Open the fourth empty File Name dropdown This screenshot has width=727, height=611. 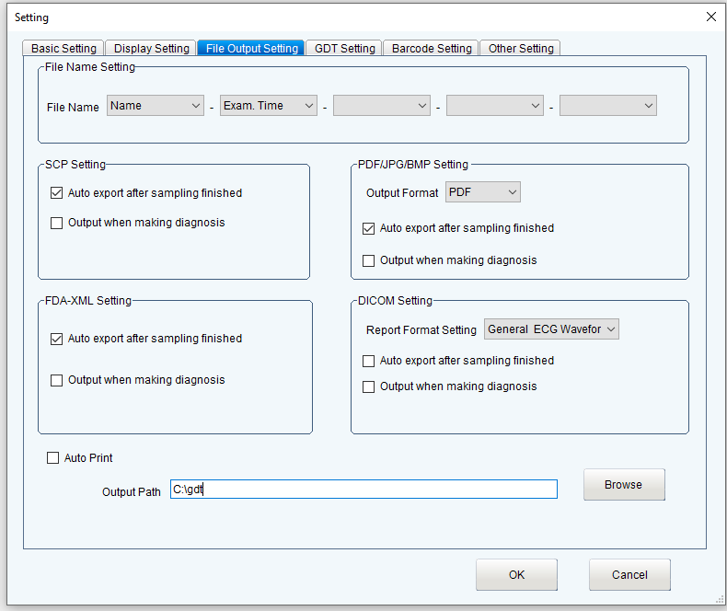[495, 106]
